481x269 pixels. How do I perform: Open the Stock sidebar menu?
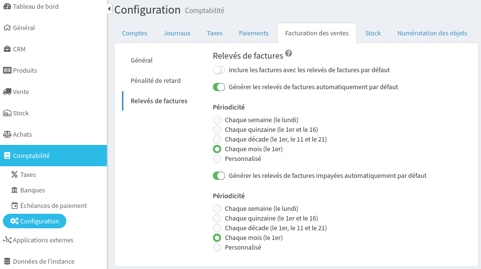(x=21, y=113)
